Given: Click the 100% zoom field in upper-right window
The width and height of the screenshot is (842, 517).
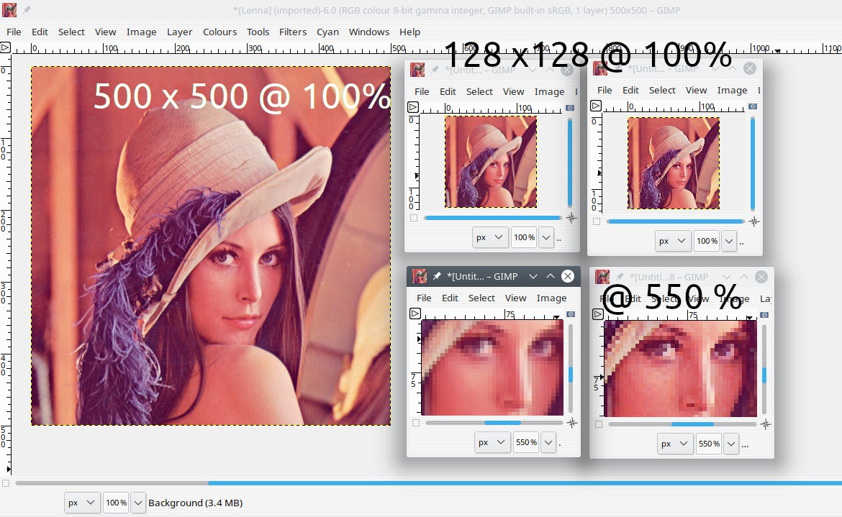Looking at the screenshot, I should coord(707,241).
